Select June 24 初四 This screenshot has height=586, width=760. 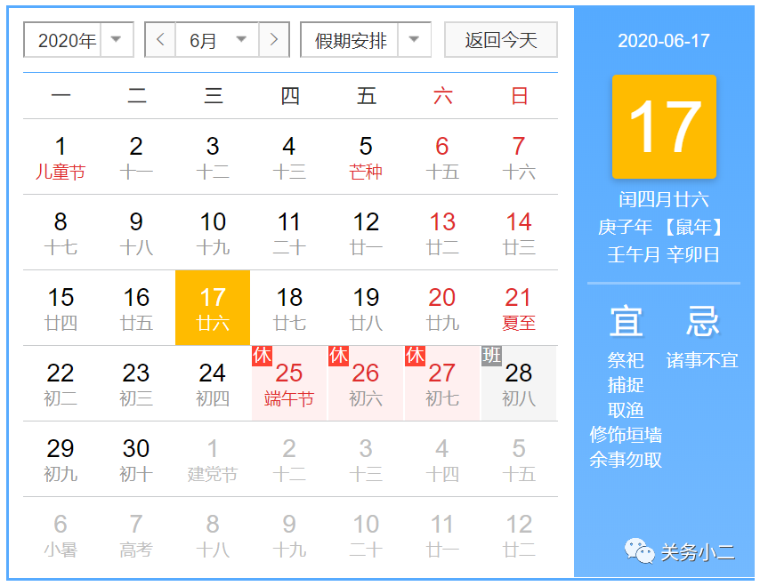click(x=213, y=383)
